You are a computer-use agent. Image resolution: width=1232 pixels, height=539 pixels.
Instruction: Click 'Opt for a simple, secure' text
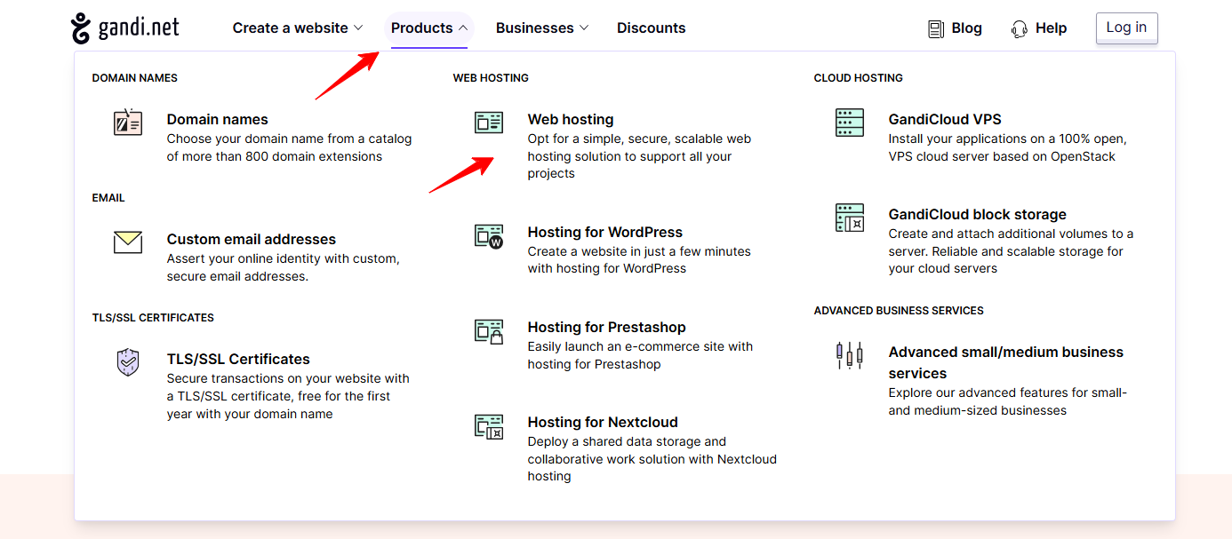click(640, 156)
